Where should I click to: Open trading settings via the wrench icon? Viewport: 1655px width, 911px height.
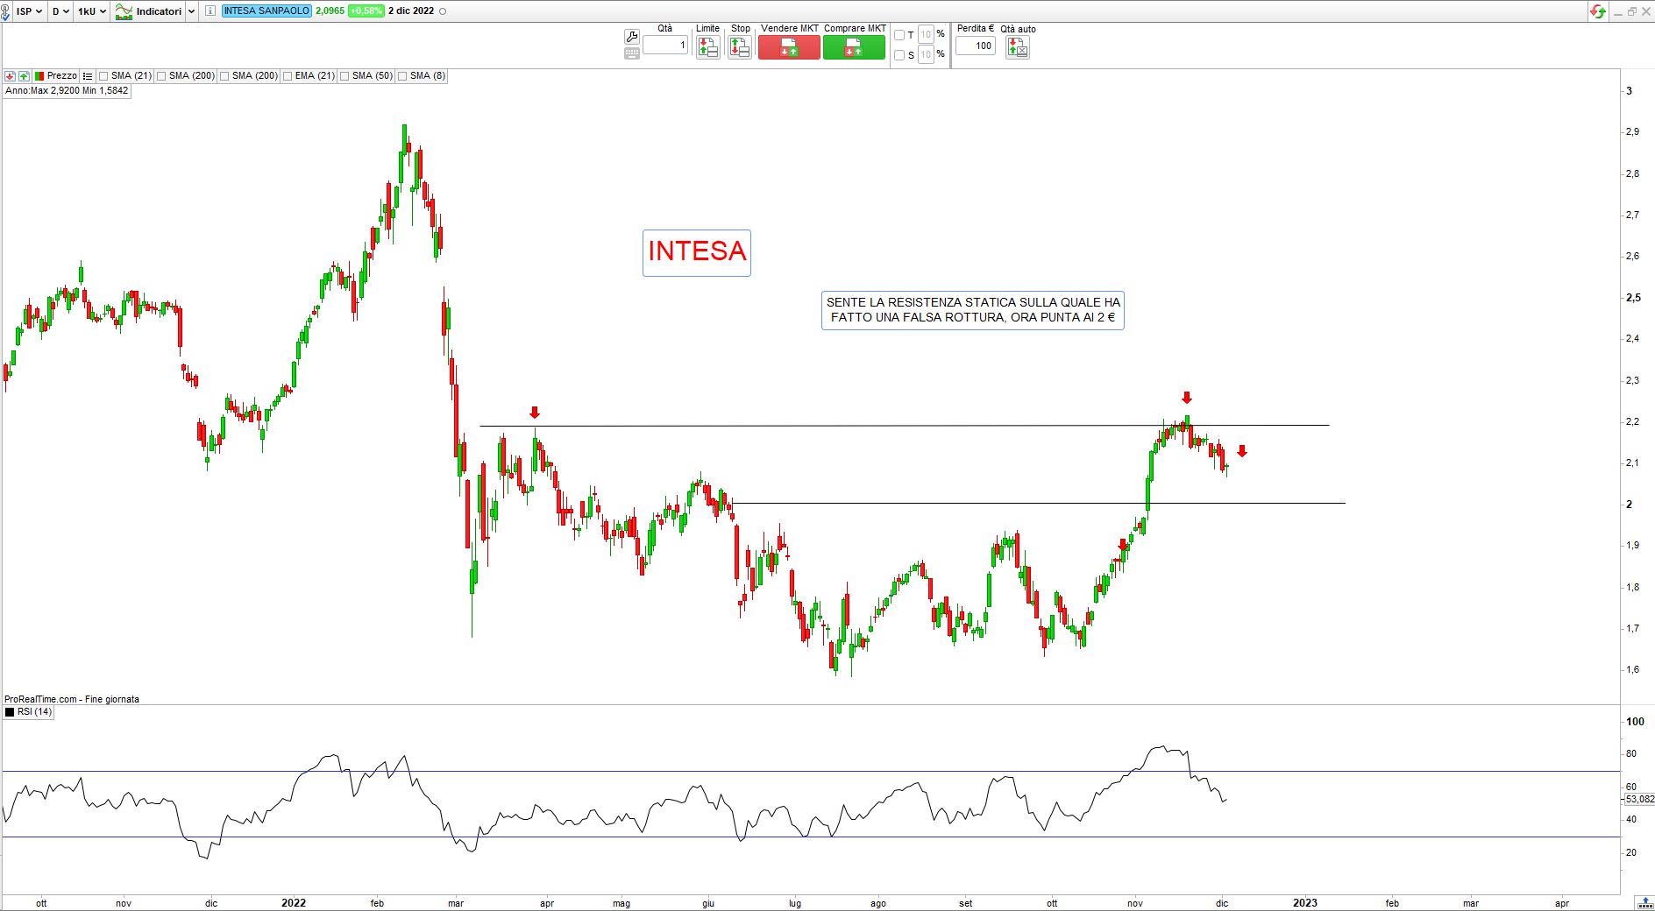coord(631,37)
